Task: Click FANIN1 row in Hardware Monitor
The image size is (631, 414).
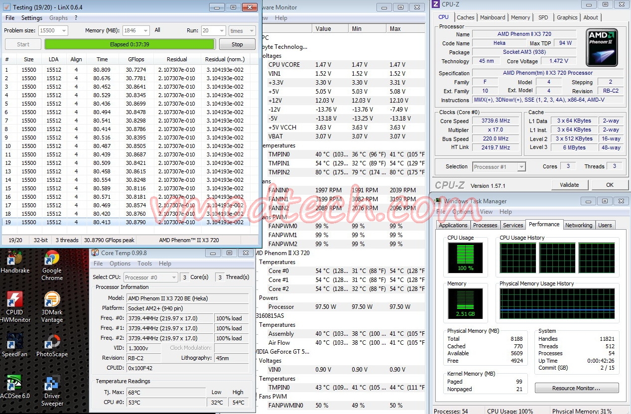Action: (x=343, y=199)
